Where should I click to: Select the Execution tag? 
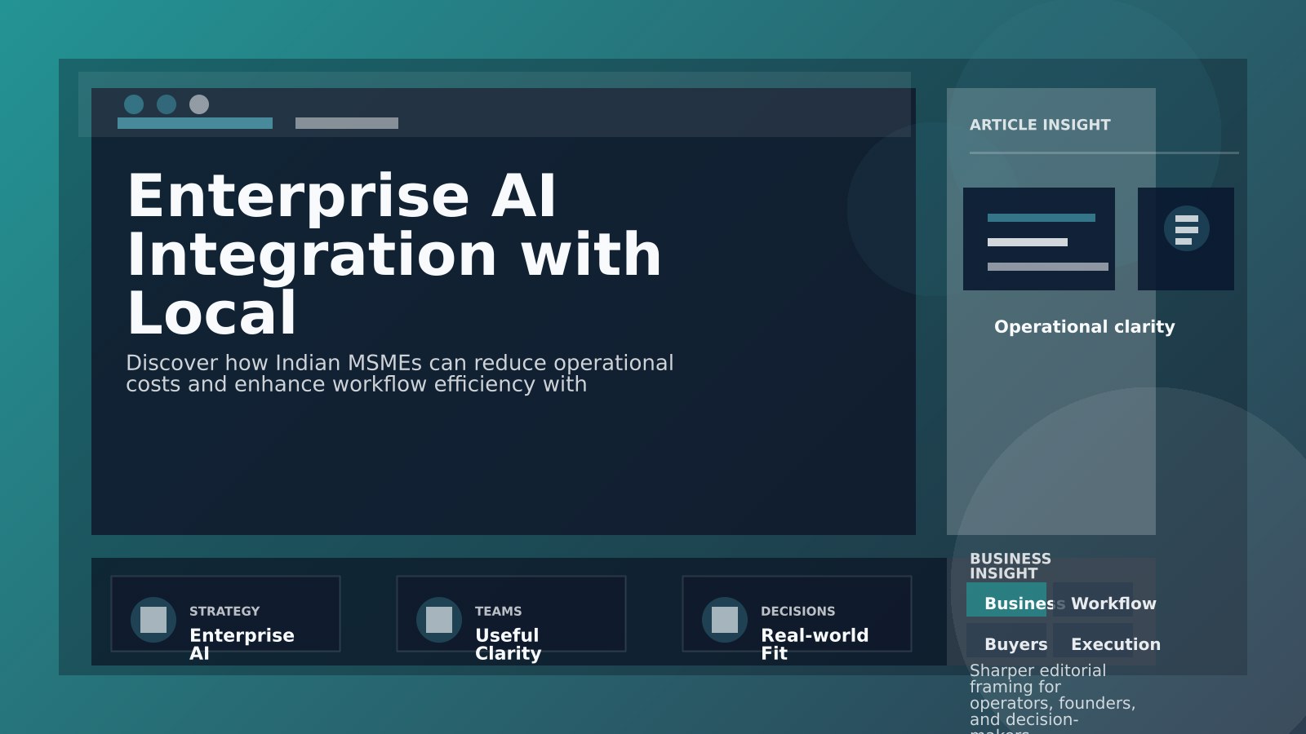coord(1093,640)
